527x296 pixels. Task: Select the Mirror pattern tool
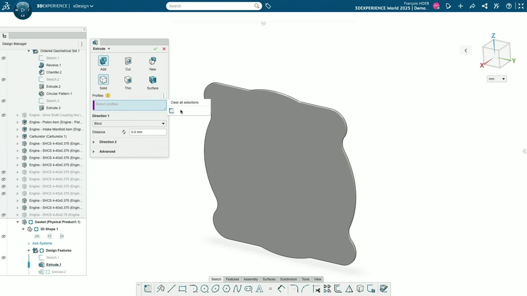[x=349, y=289]
